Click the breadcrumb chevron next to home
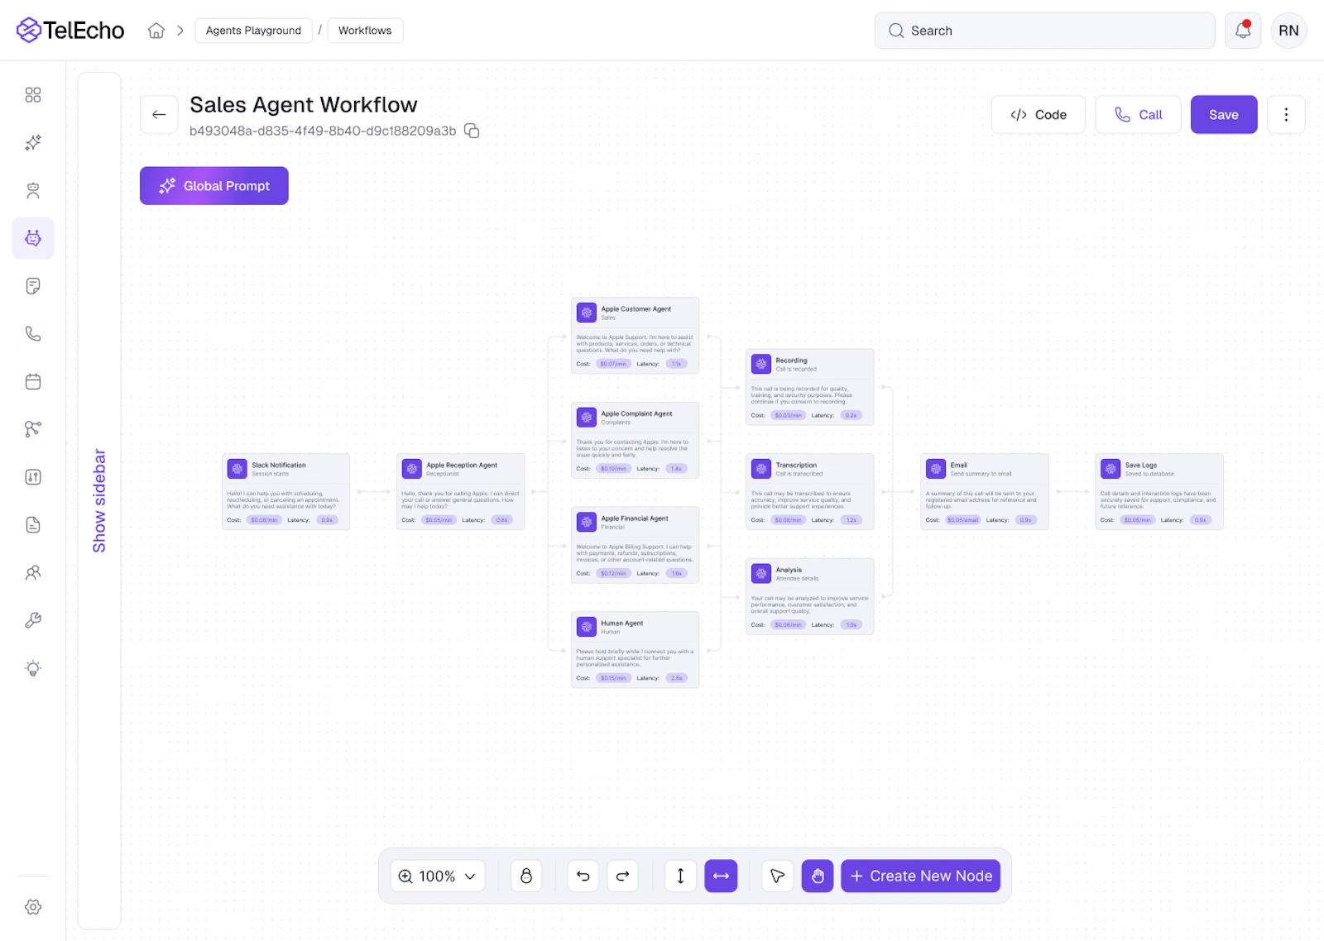 pos(180,31)
